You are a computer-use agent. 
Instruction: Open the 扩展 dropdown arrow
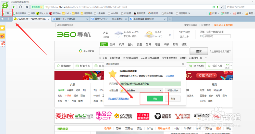[218, 13]
